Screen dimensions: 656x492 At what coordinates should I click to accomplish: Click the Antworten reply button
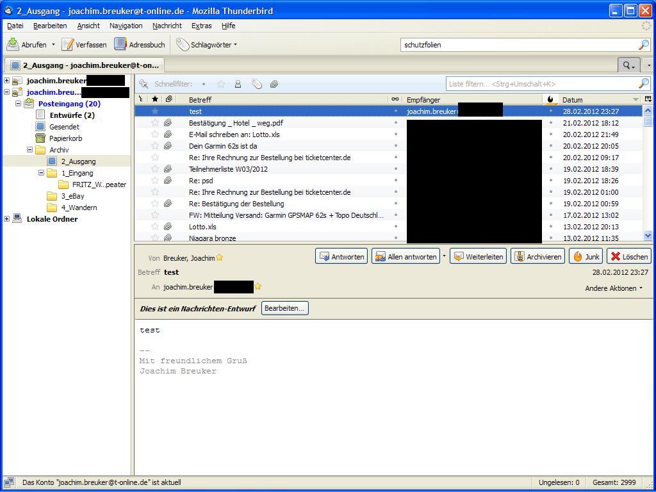pos(341,256)
